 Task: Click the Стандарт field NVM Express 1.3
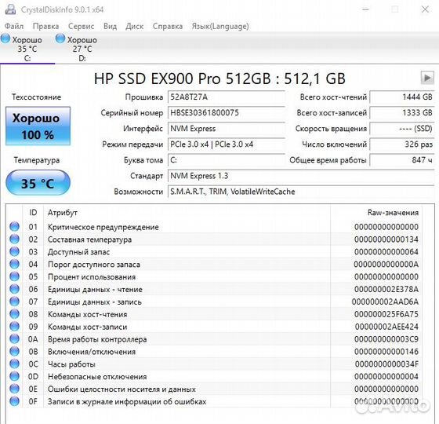(301, 176)
